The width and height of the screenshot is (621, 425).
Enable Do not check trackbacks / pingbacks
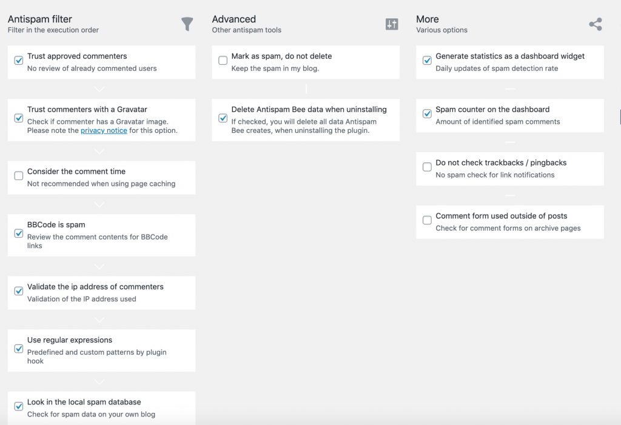tap(427, 167)
